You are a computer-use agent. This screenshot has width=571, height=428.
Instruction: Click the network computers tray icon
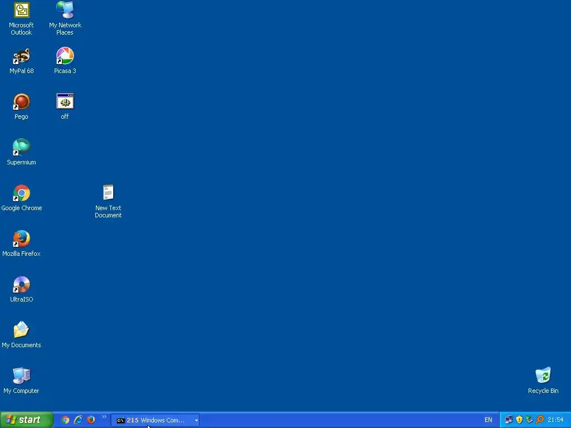pos(509,420)
